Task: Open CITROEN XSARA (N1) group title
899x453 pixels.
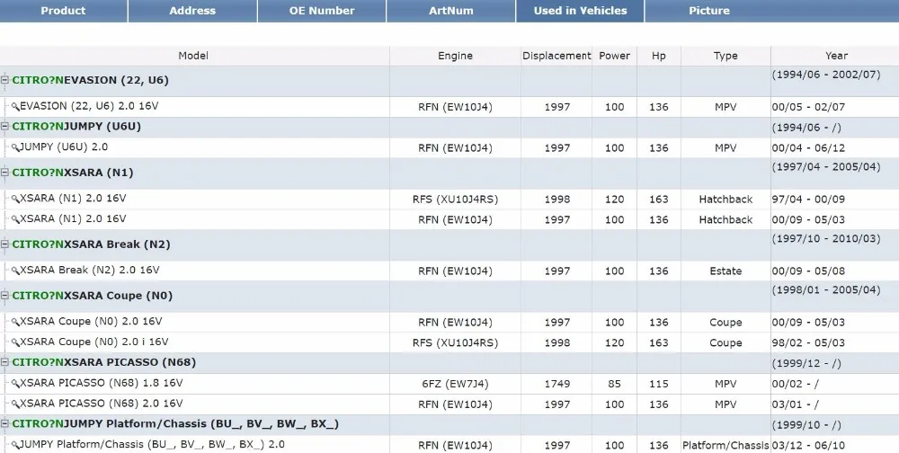Action: (72, 172)
